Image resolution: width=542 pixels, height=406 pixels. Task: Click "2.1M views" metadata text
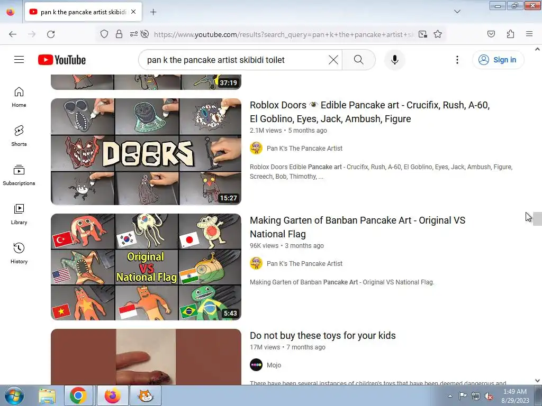(x=266, y=131)
